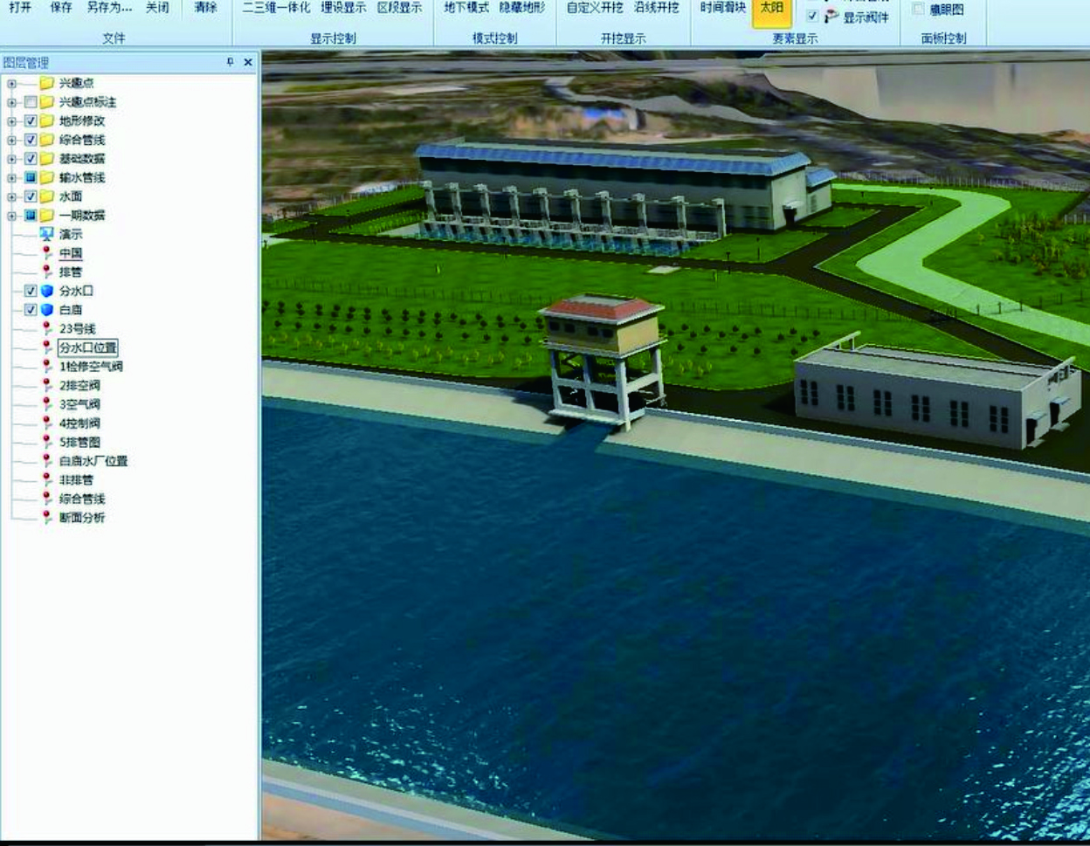
Task: Click the blue cube icon beside 分水口
Action: [x=46, y=291]
